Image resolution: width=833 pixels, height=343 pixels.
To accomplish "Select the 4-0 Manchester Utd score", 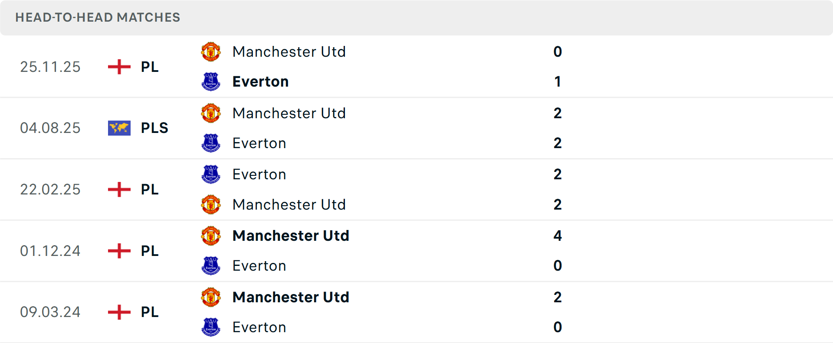I will point(558,236).
